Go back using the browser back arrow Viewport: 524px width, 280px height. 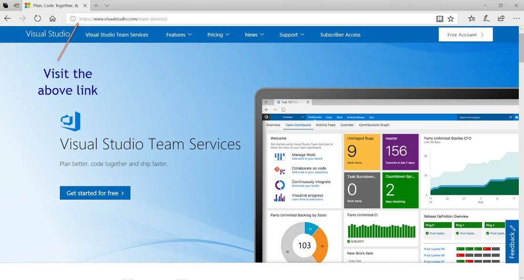coord(7,19)
